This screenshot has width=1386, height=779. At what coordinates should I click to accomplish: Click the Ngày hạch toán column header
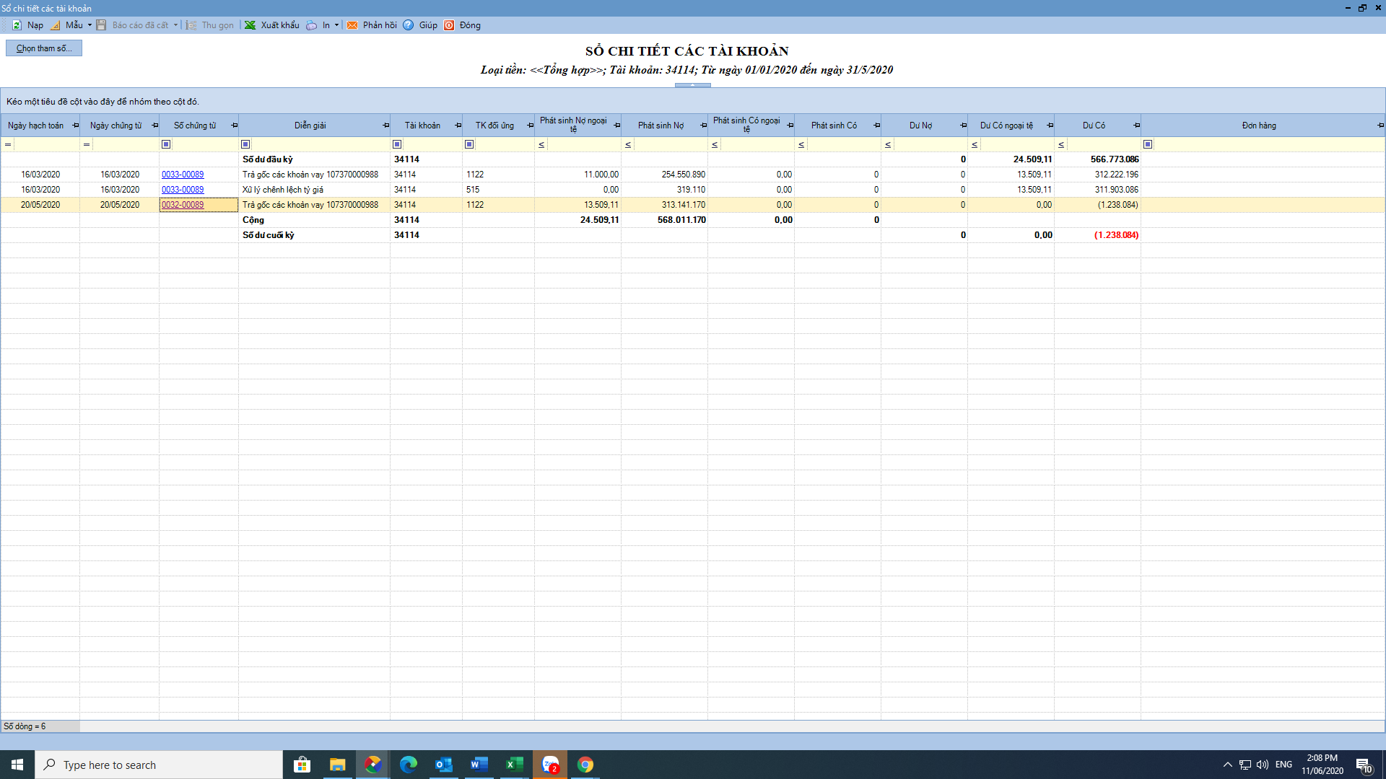click(35, 126)
